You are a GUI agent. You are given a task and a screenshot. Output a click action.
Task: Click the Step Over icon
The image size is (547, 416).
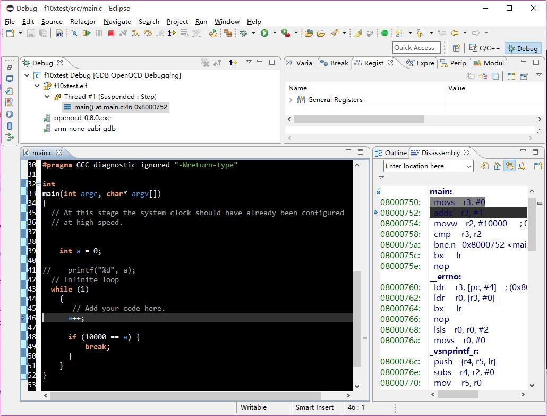tap(148, 33)
